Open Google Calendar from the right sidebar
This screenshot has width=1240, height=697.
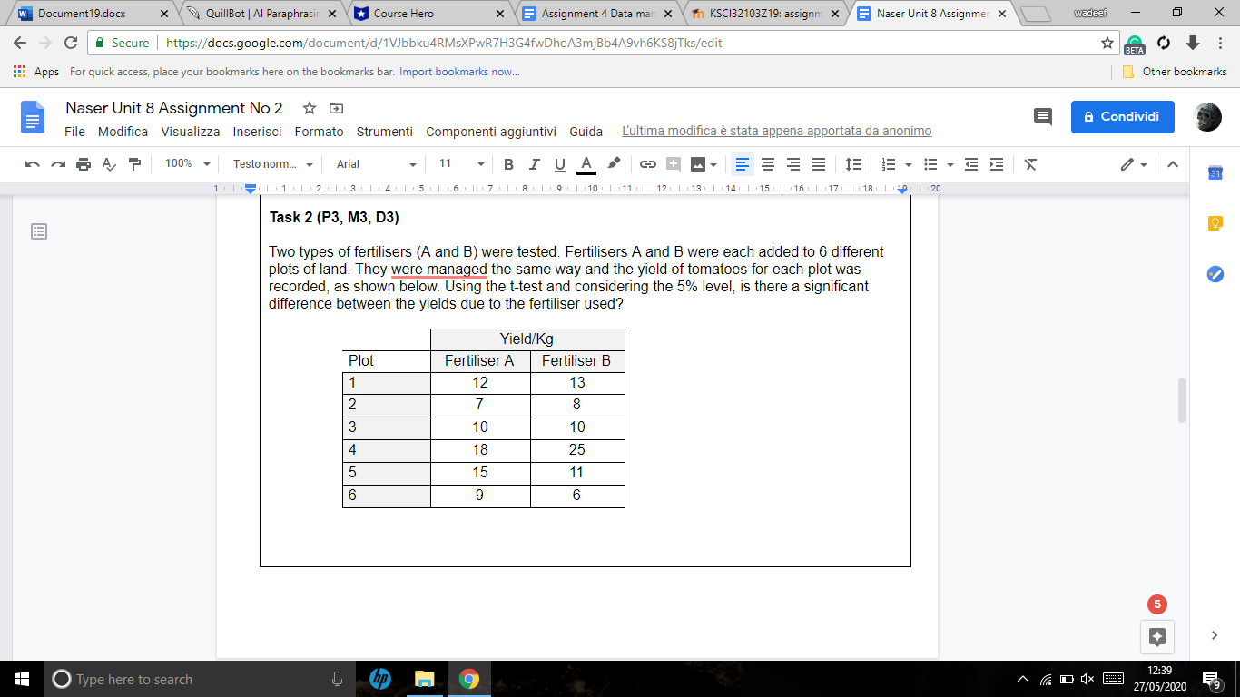[x=1215, y=172]
